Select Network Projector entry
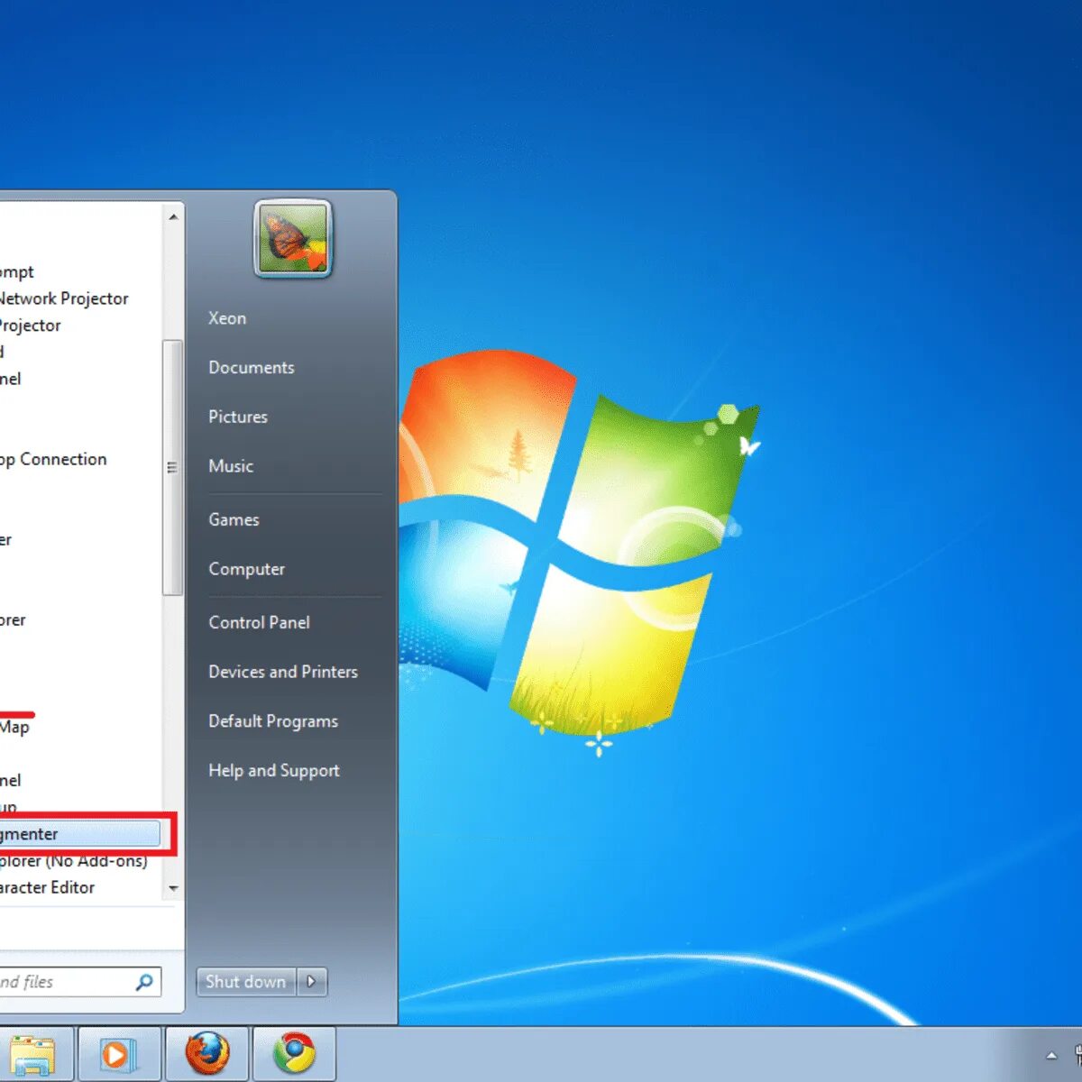This screenshot has width=1082, height=1082. coord(64,298)
